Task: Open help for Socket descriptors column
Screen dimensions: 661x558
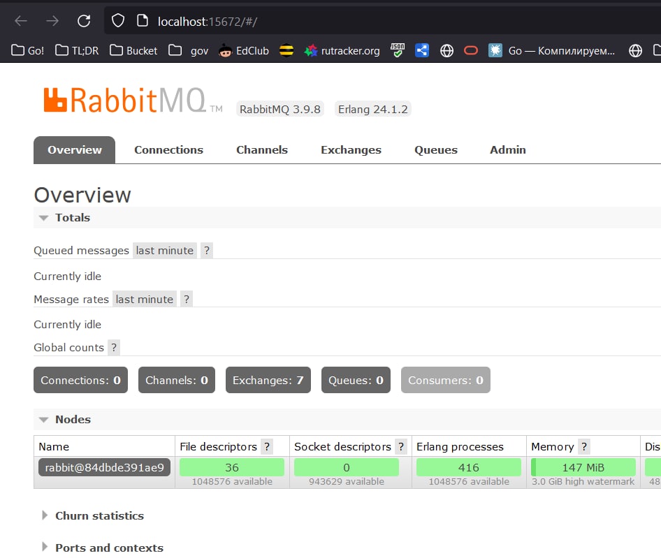Action: click(401, 446)
